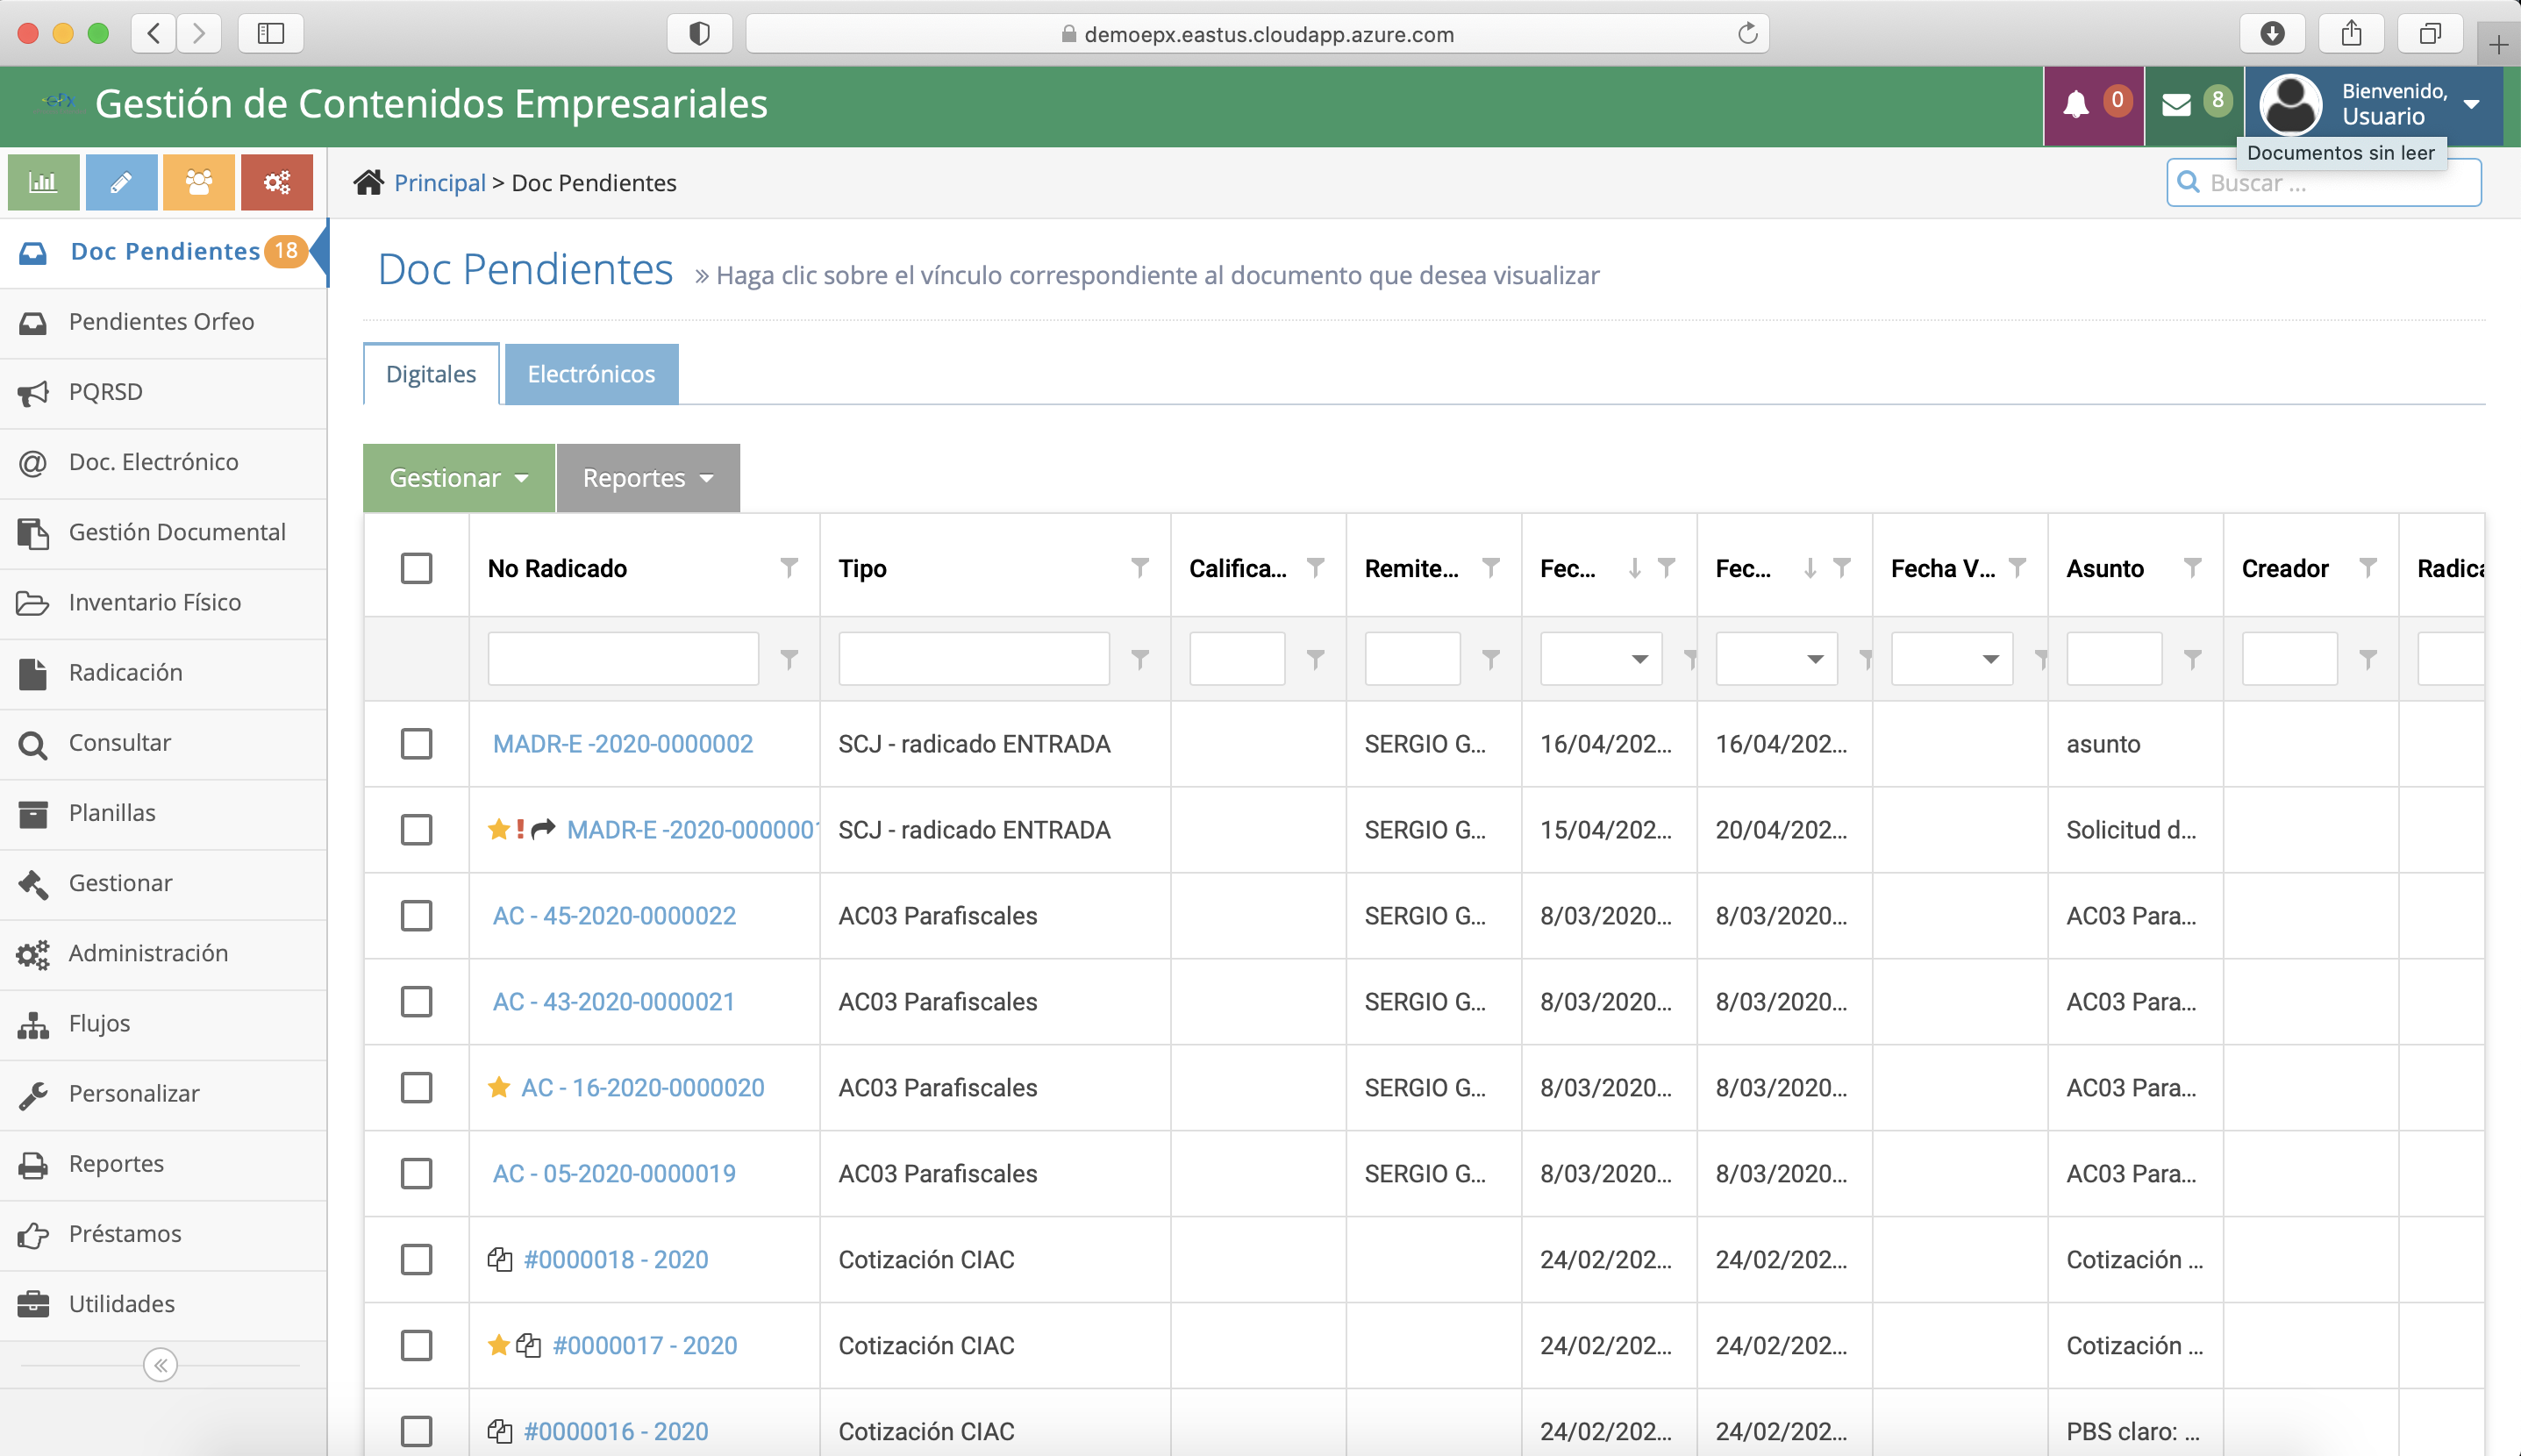Click the Planillas archive box icon
The image size is (2521, 1456).
pos(33,814)
